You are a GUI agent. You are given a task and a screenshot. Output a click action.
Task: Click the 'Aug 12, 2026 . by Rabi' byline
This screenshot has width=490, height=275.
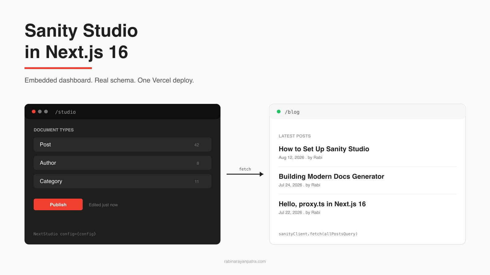pos(300,157)
